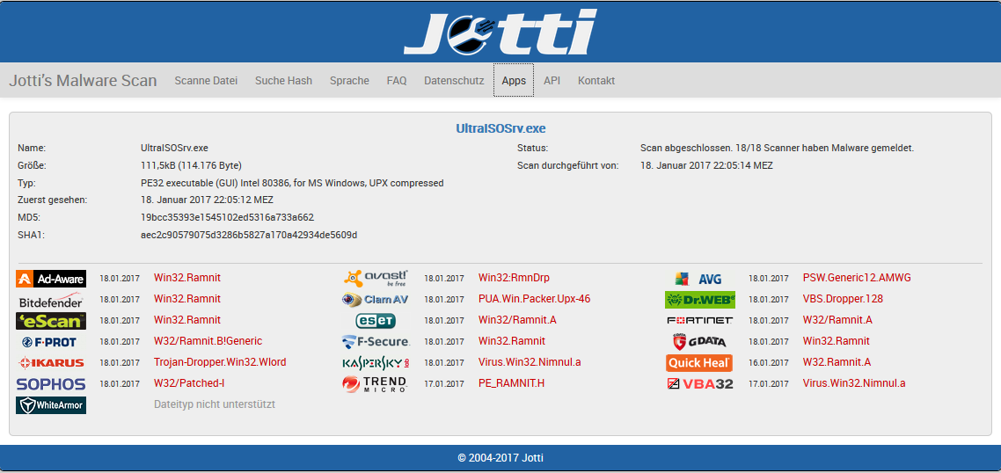Click Quick Heal date 16.01.2017
This screenshot has height=473, width=1001.
click(x=769, y=362)
